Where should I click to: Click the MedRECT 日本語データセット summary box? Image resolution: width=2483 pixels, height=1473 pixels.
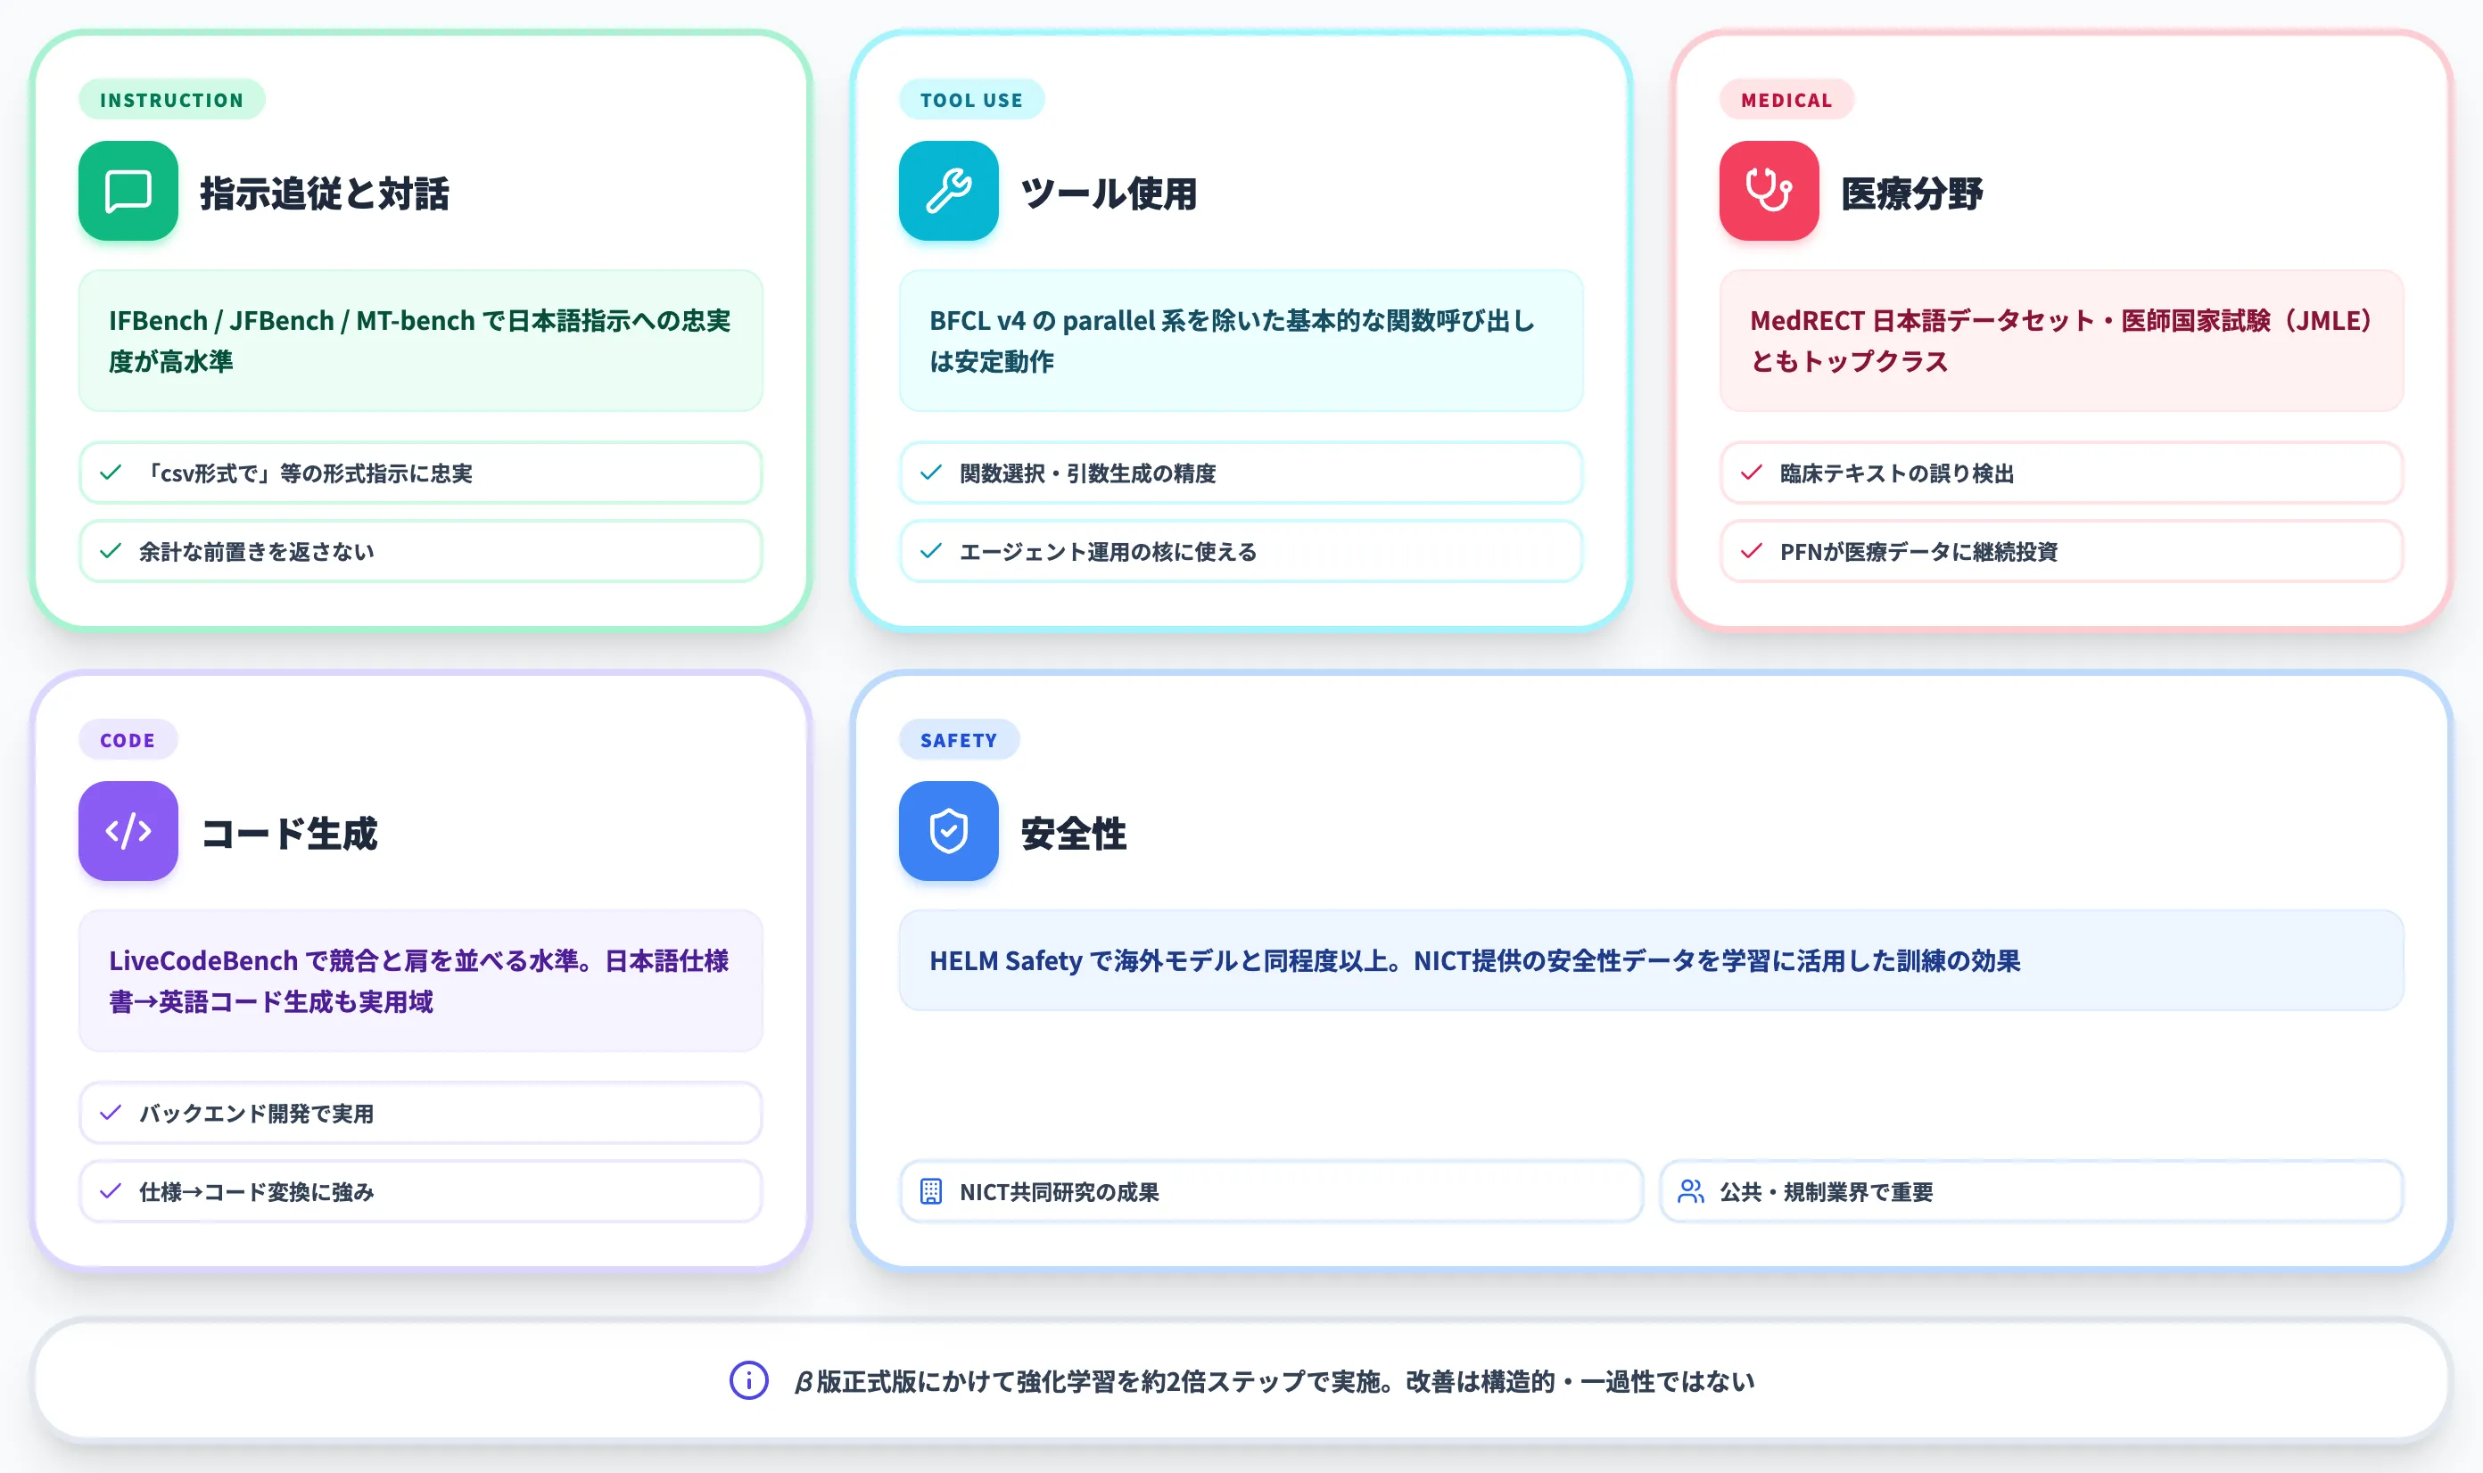tap(2061, 341)
